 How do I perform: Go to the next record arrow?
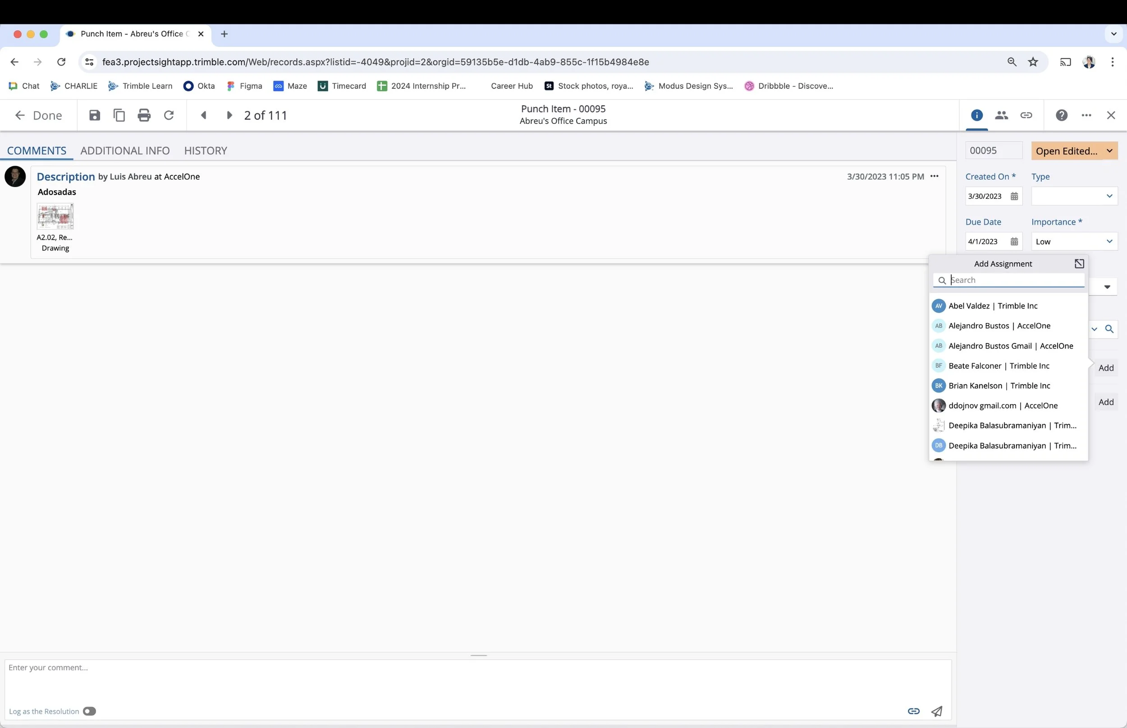[229, 115]
